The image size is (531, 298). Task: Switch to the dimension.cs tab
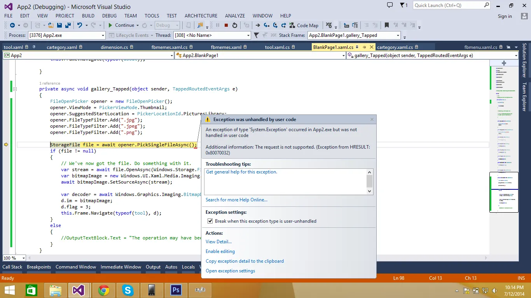pos(114,47)
